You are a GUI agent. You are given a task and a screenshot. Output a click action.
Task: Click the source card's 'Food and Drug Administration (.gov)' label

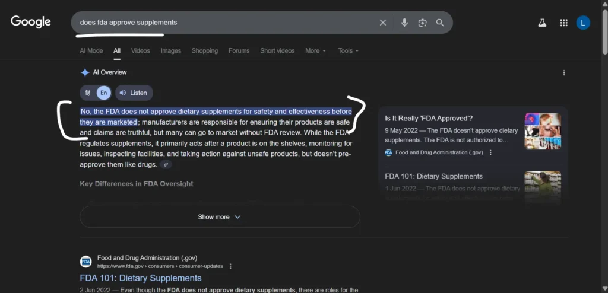pos(439,152)
